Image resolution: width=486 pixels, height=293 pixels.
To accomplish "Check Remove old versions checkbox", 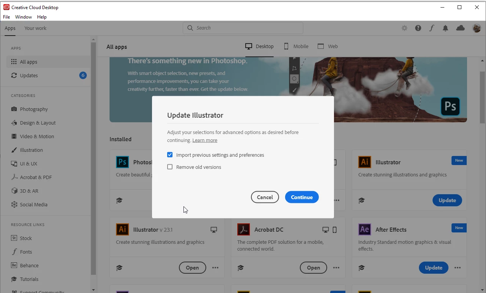I will [170, 167].
